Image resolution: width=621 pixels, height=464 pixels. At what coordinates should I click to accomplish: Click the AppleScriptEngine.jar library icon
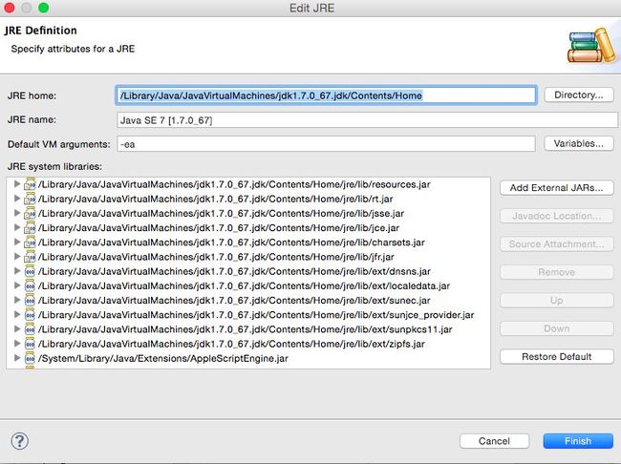30,358
